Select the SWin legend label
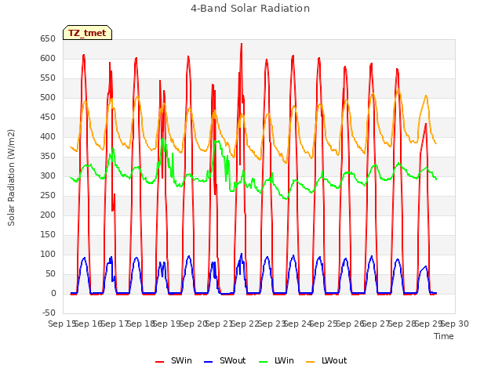502x376 pixels. 181,360
